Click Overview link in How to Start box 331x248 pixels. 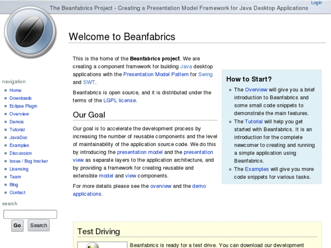256,90
